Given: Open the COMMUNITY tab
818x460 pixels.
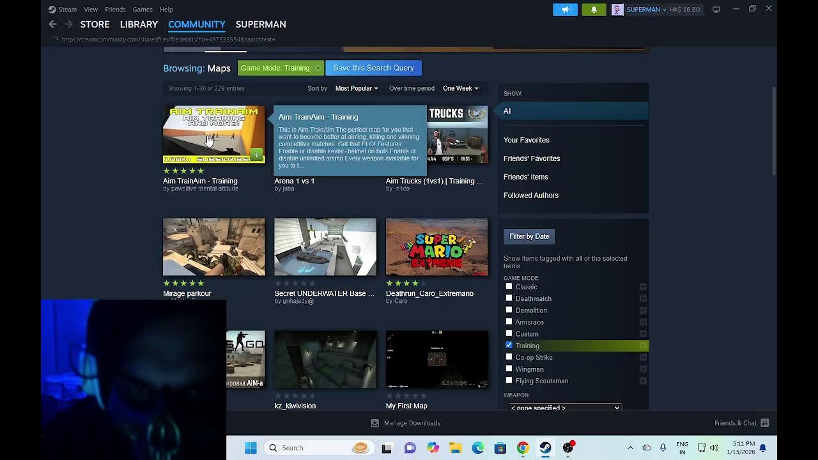Looking at the screenshot, I should (196, 24).
